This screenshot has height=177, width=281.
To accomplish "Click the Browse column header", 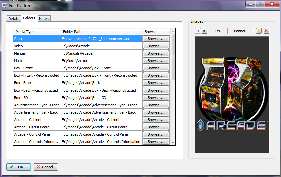I will point(156,32).
